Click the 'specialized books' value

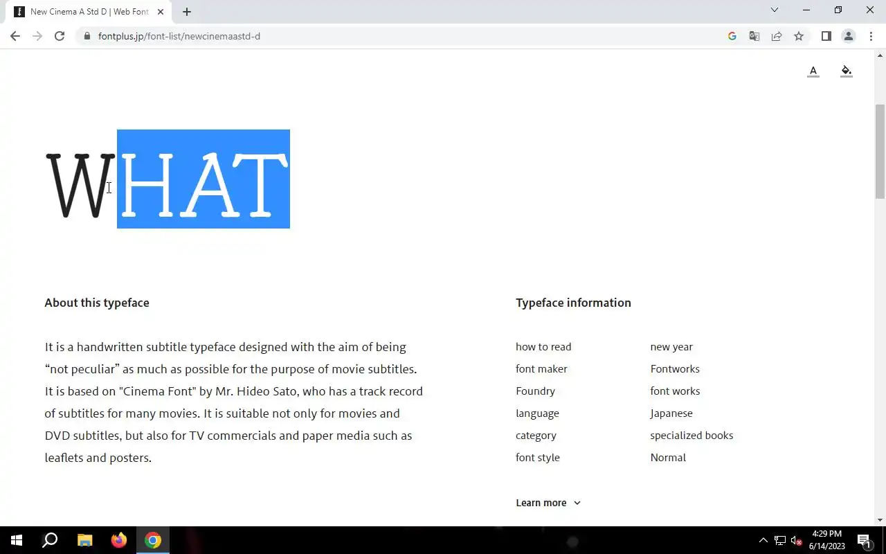pyautogui.click(x=691, y=436)
